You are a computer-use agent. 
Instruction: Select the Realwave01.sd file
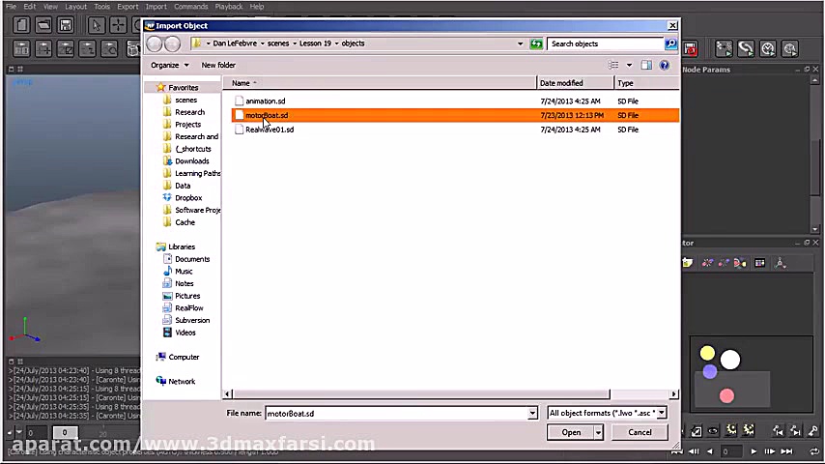tap(270, 130)
